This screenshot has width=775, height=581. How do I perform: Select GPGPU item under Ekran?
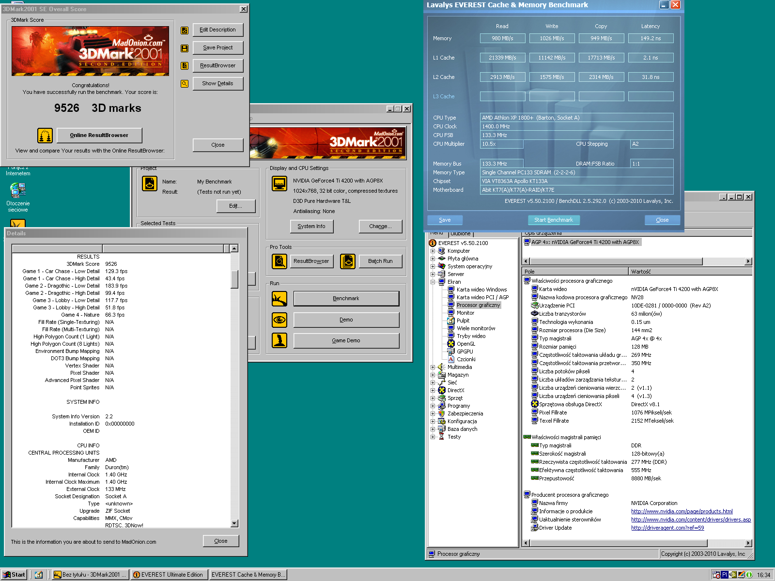click(460, 352)
